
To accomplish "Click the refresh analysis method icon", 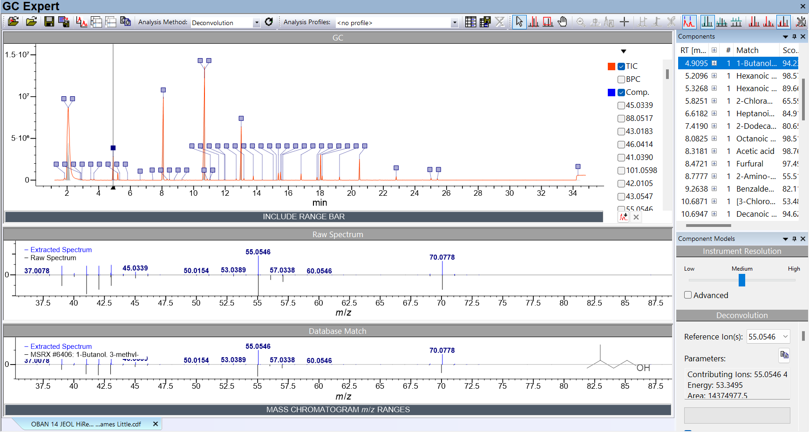I will pos(269,22).
